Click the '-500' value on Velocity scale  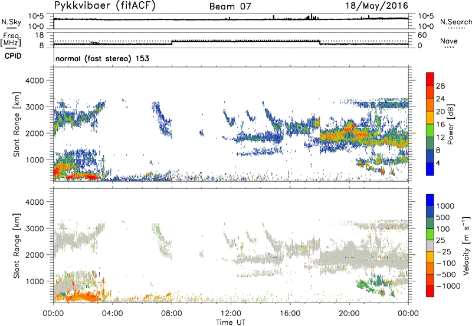pyautogui.click(x=446, y=275)
